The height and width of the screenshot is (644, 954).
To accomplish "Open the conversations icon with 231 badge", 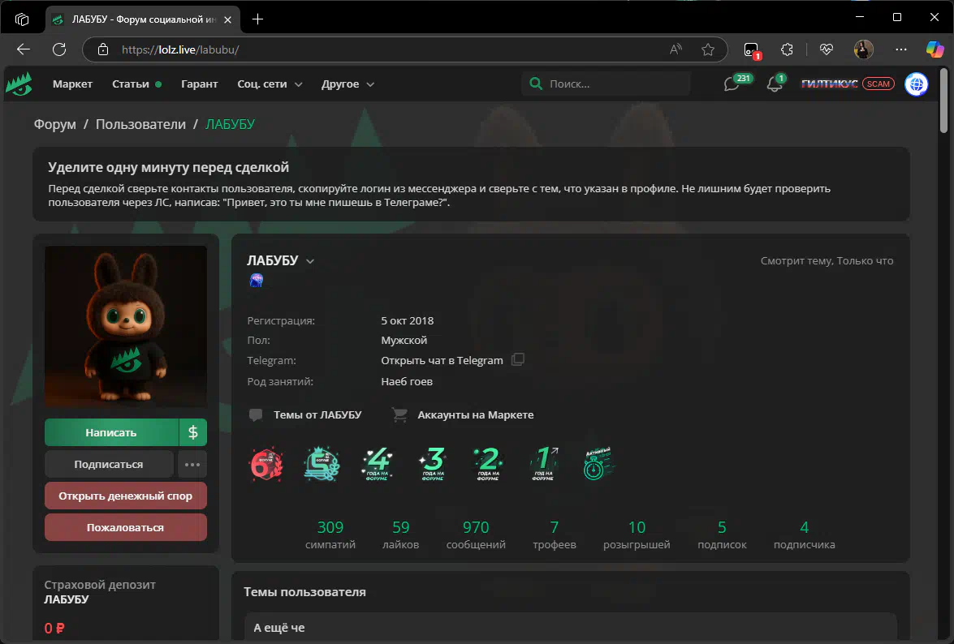I will pos(732,84).
